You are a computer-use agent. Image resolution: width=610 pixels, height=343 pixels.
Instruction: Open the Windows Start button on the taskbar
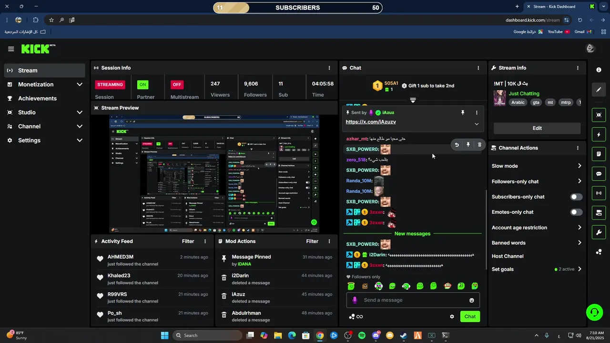[x=164, y=335]
